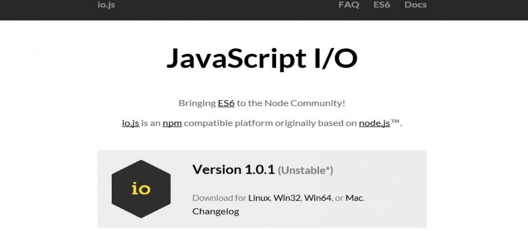Click the yellow io hexagon logo
The image size is (528, 231).
[x=141, y=189]
